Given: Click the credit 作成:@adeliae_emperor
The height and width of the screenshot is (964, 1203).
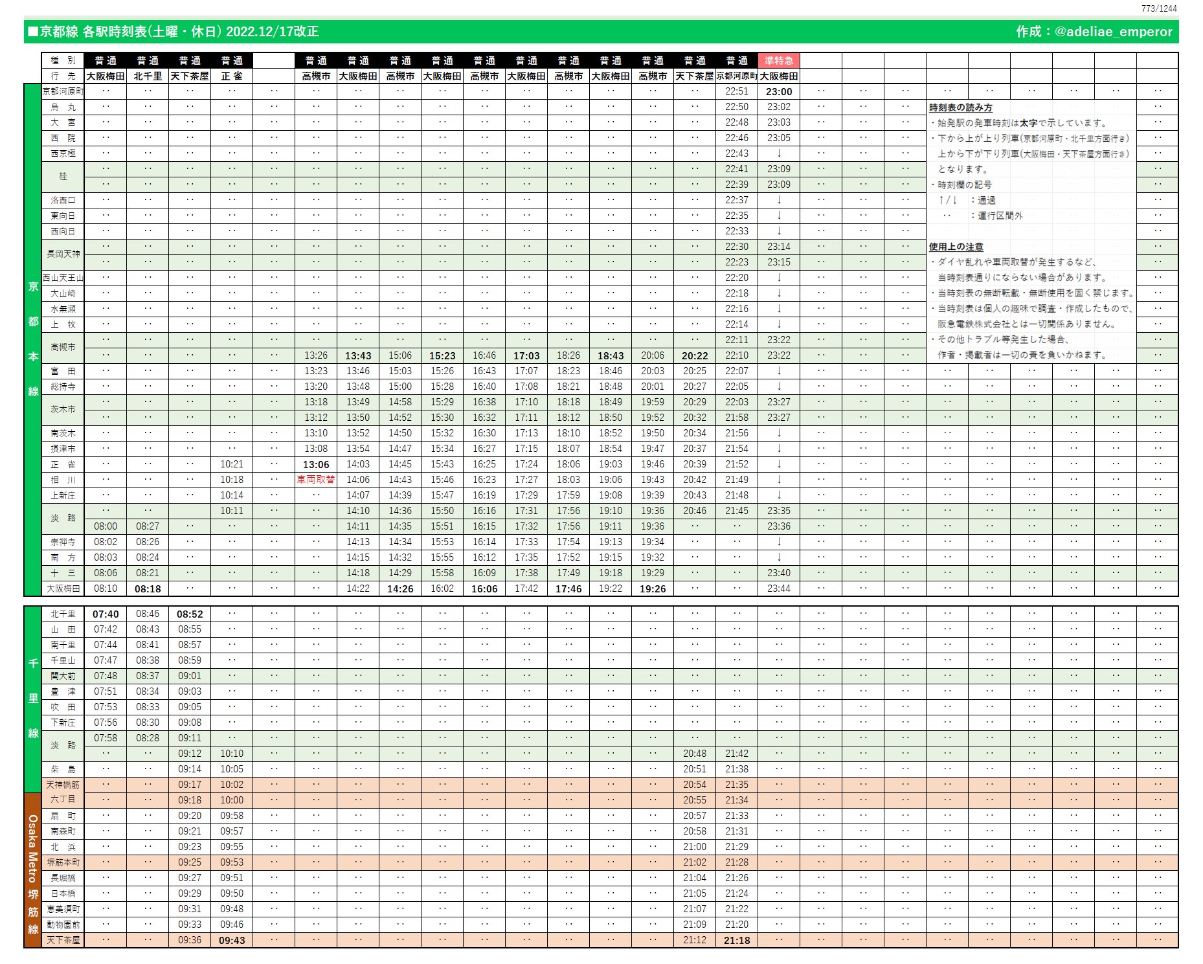Looking at the screenshot, I should pos(1094,31).
